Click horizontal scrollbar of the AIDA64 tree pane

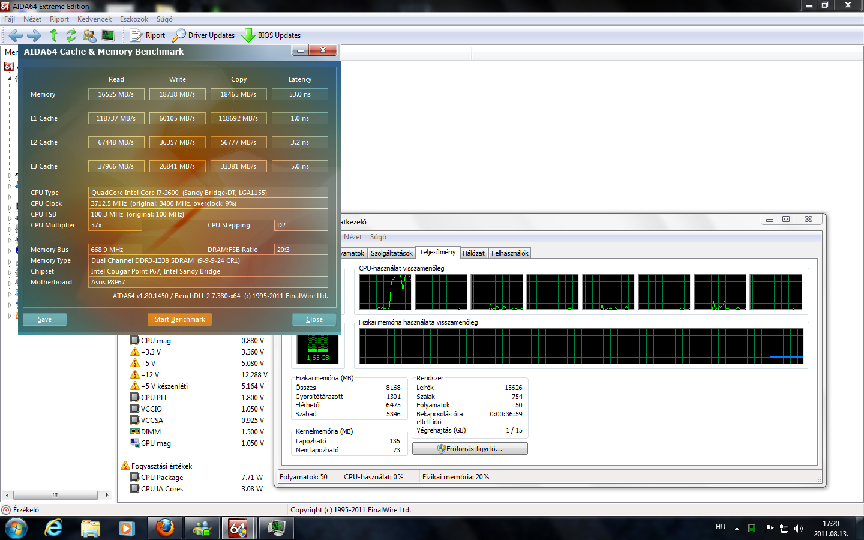[55, 495]
